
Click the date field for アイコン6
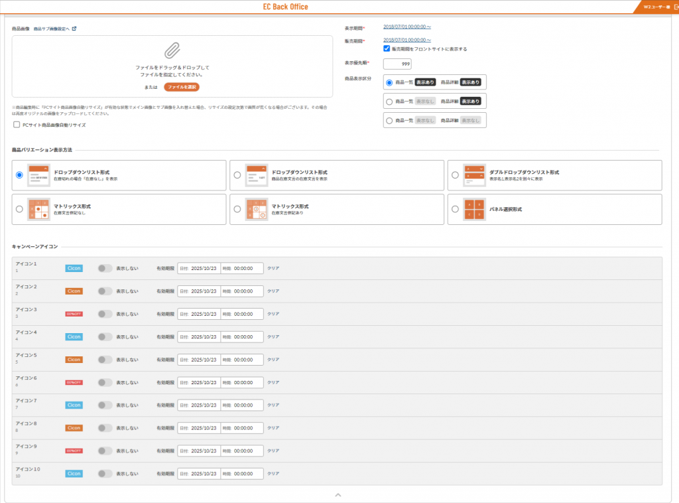point(199,382)
